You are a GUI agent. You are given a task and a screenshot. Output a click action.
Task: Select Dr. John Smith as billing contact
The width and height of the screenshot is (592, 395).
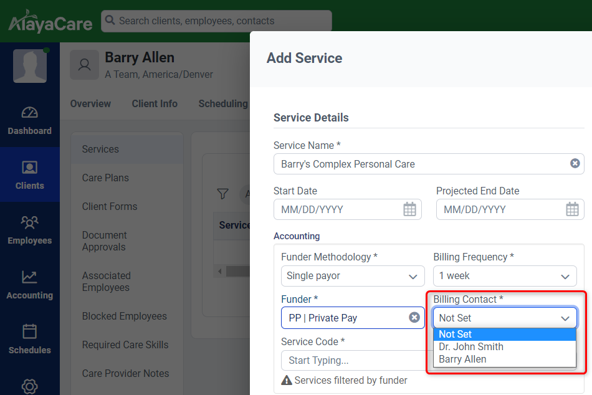click(x=471, y=347)
